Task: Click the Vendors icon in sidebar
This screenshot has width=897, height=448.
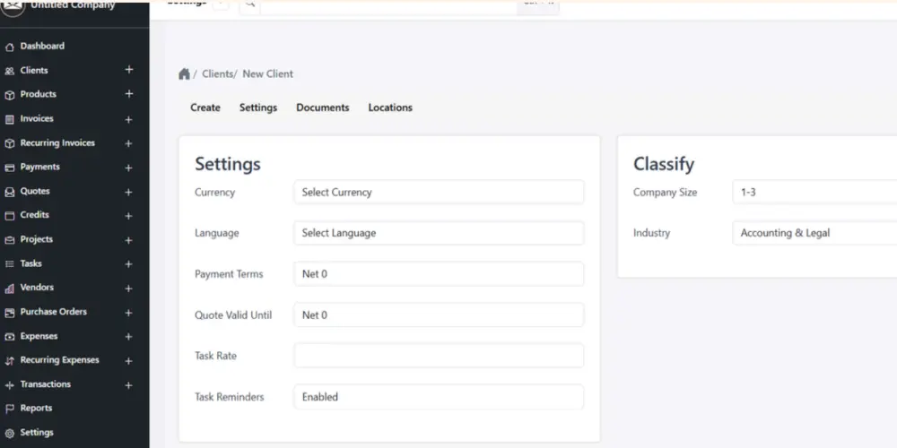Action: click(9, 289)
